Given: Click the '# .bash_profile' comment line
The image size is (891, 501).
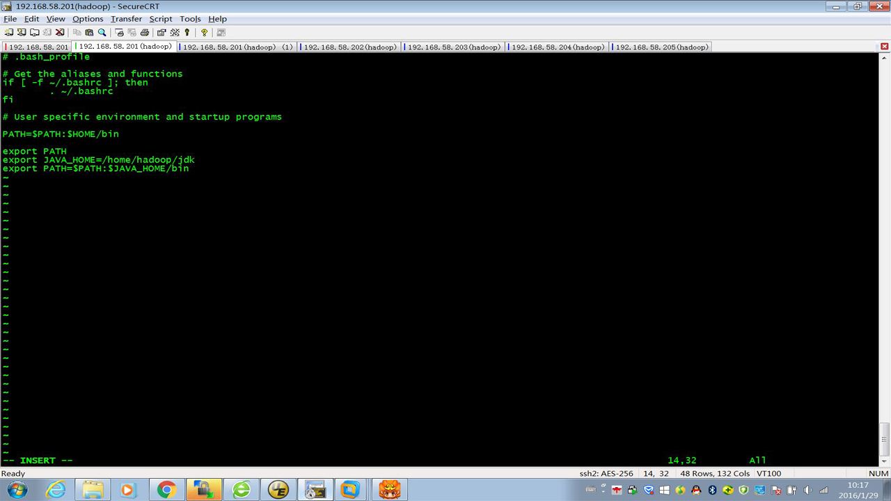Looking at the screenshot, I should pyautogui.click(x=46, y=57).
